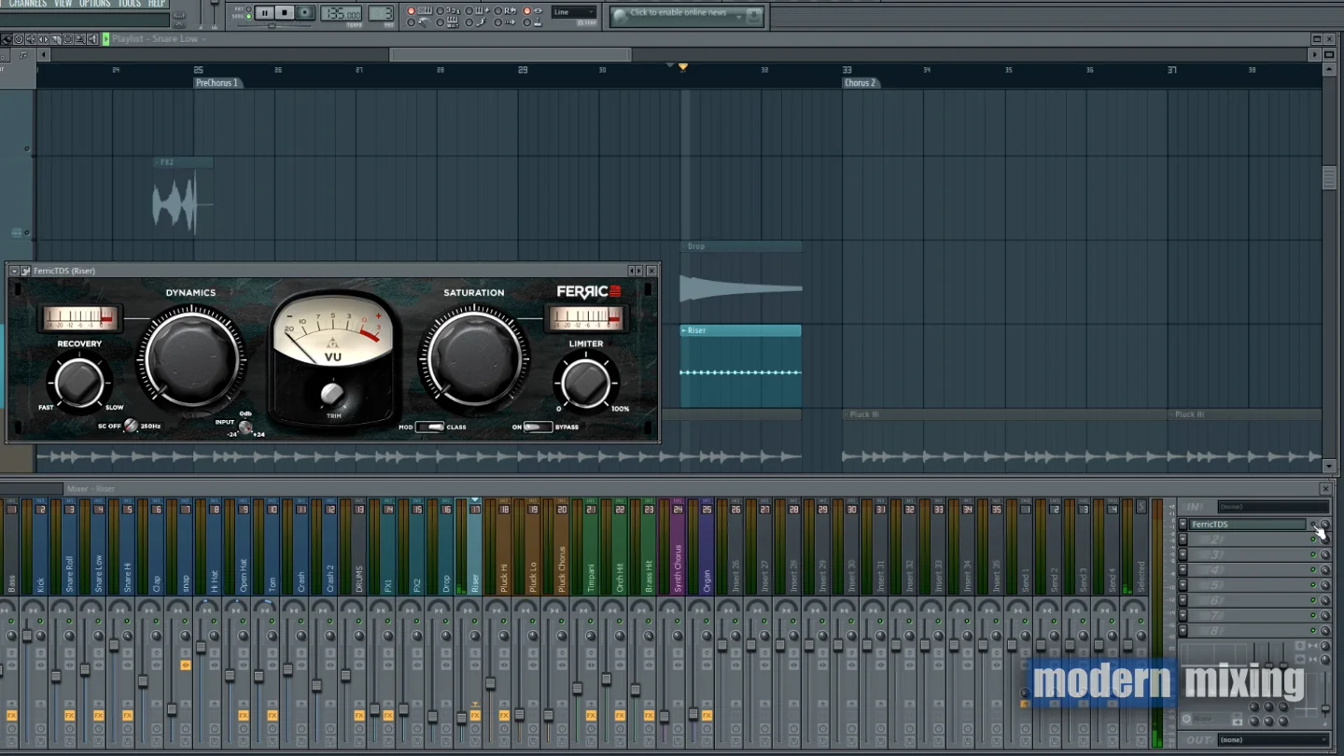This screenshot has height=756, width=1344.
Task: Click the Limiter knob in FerricTDS
Action: click(x=586, y=382)
